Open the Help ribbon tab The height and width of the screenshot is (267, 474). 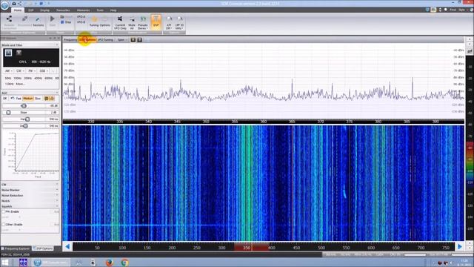(x=113, y=10)
